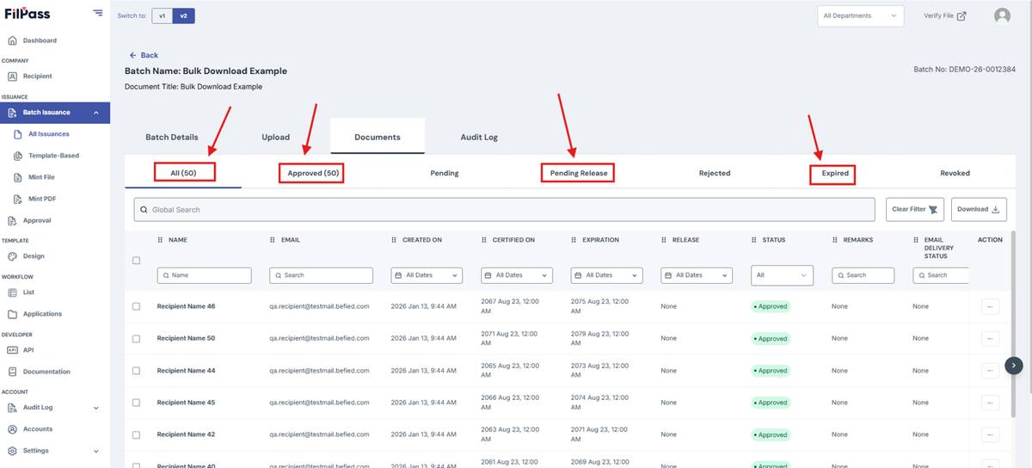
Task: Select the Pending Release filter tab
Action: tap(579, 173)
